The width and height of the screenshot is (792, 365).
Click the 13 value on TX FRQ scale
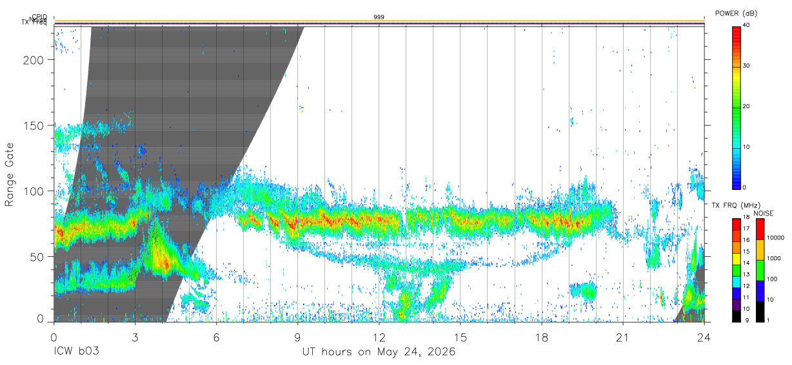pyautogui.click(x=747, y=274)
